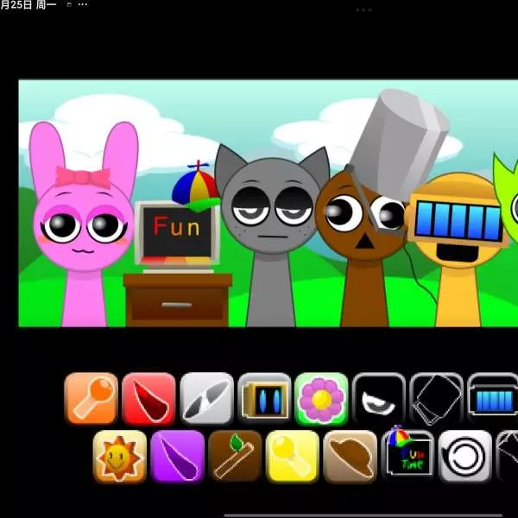Remove the gray cat character
Viewport: 518px width, 518px height.
tap(272, 235)
